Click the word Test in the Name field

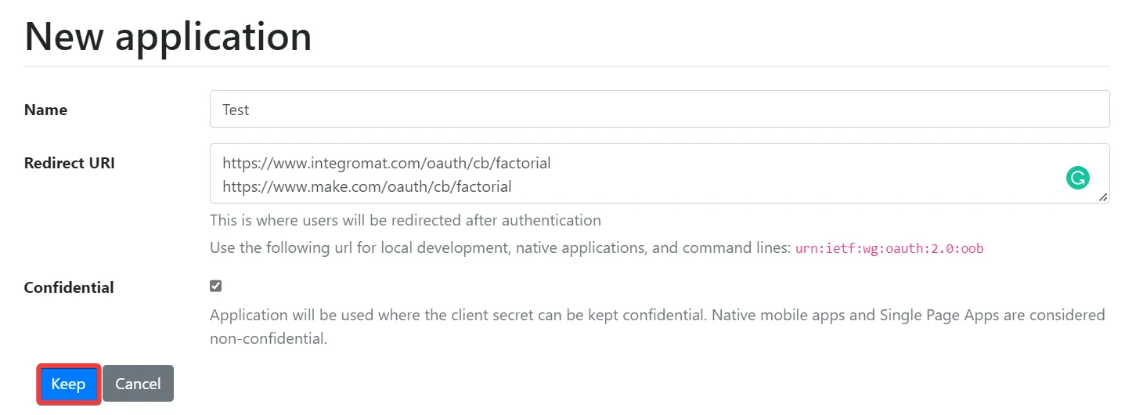[x=236, y=110]
